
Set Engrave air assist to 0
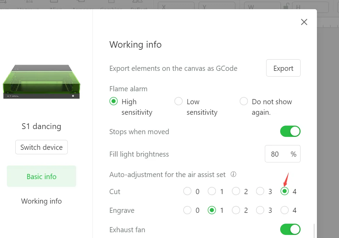tap(187, 210)
